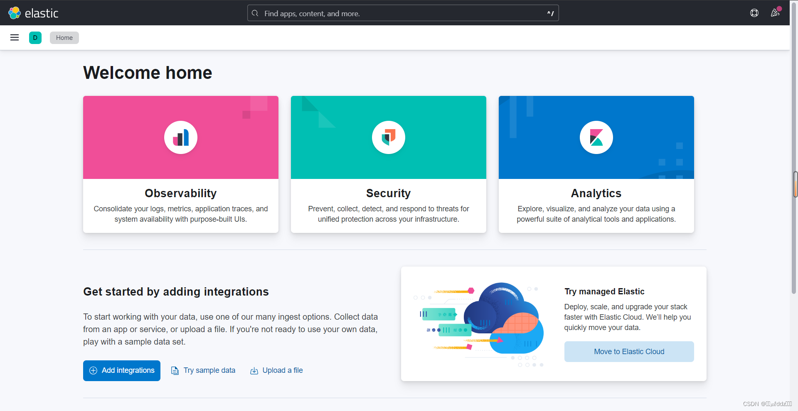This screenshot has height=411, width=798.
Task: Click Move to Elastic Cloud button
Action: click(x=629, y=352)
